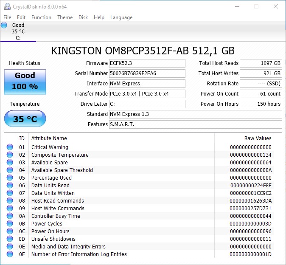Click the ID column header
Viewport: 286px width, 265px height.
[x=22, y=138]
